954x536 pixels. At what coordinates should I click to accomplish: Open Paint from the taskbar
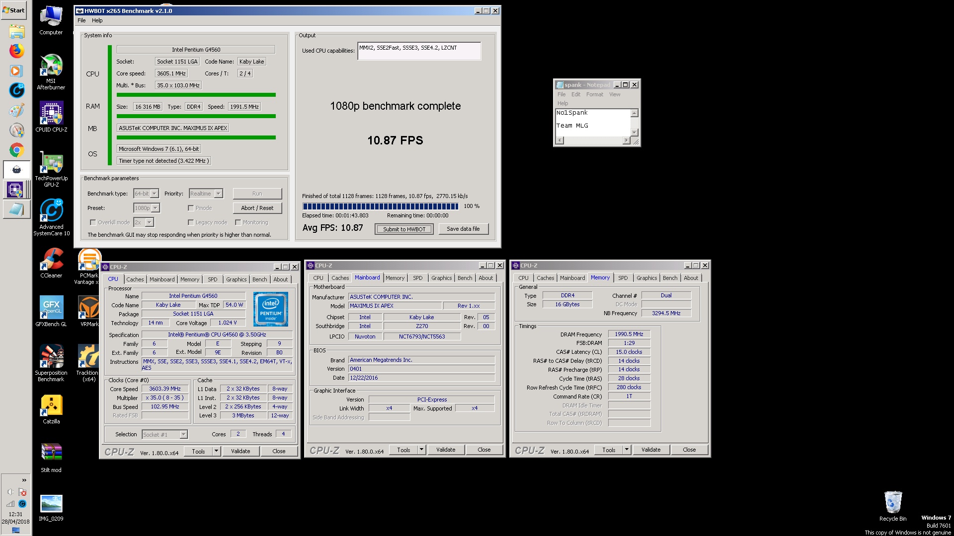[16, 110]
